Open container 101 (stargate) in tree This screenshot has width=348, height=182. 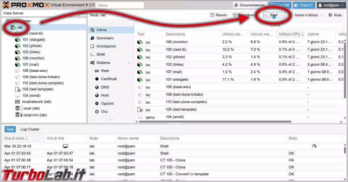pos(33,40)
